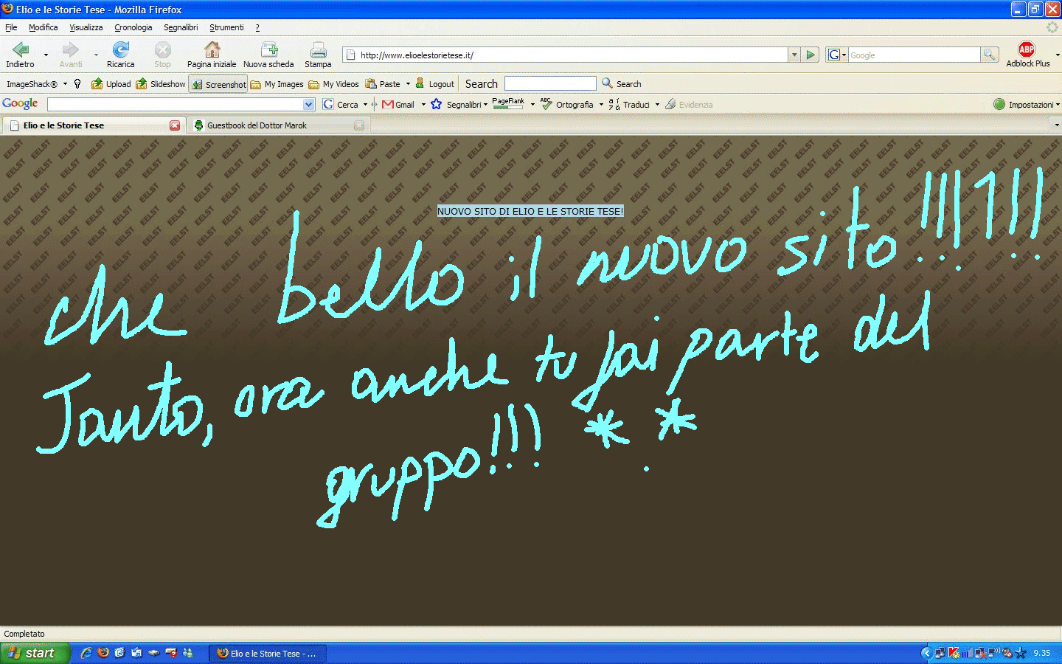The height and width of the screenshot is (664, 1062).
Task: Expand ImageShack menu dropdown
Action: click(x=65, y=84)
